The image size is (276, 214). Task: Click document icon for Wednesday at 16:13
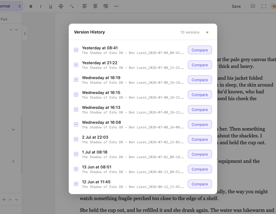coord(76,109)
